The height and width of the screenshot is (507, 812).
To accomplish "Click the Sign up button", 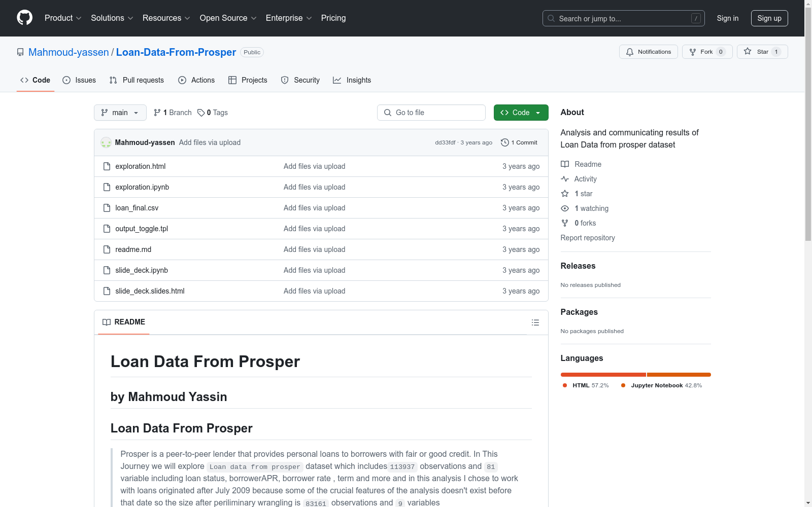I will point(769,18).
